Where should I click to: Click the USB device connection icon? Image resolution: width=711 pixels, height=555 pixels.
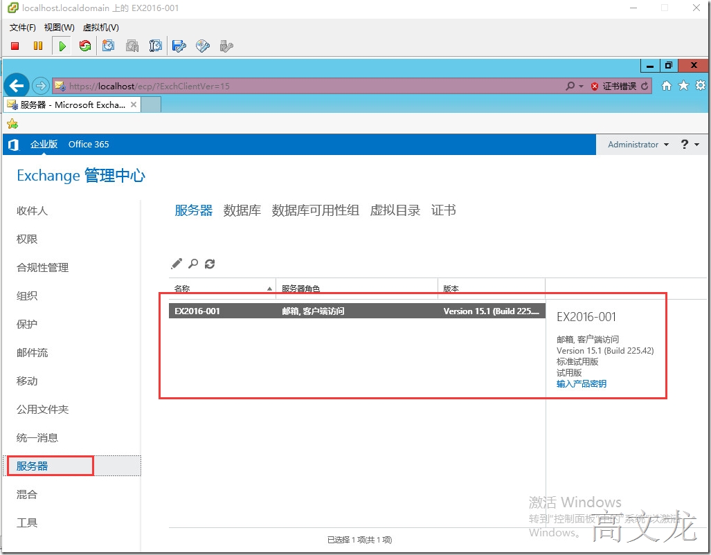(226, 46)
